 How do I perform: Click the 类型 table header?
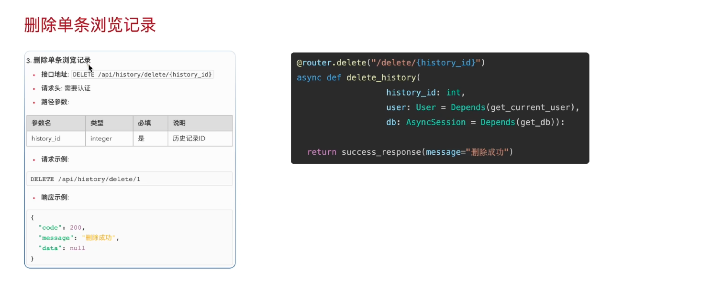click(109, 123)
